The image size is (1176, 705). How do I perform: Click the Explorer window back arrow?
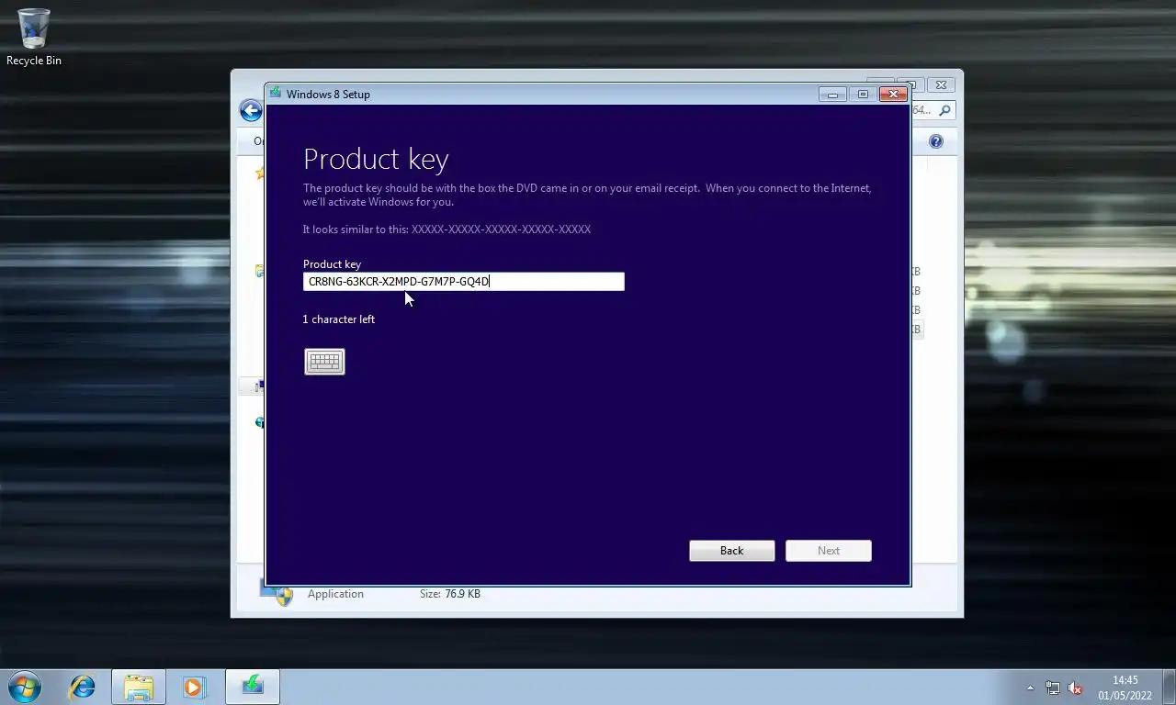click(x=251, y=111)
